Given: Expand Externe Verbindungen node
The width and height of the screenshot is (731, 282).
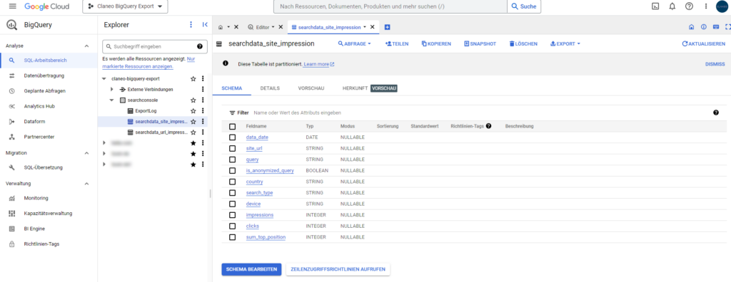Looking at the screenshot, I should pos(112,89).
